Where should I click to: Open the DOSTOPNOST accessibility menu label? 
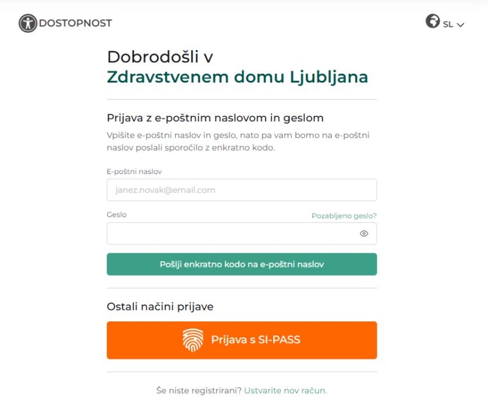pyautogui.click(x=75, y=24)
